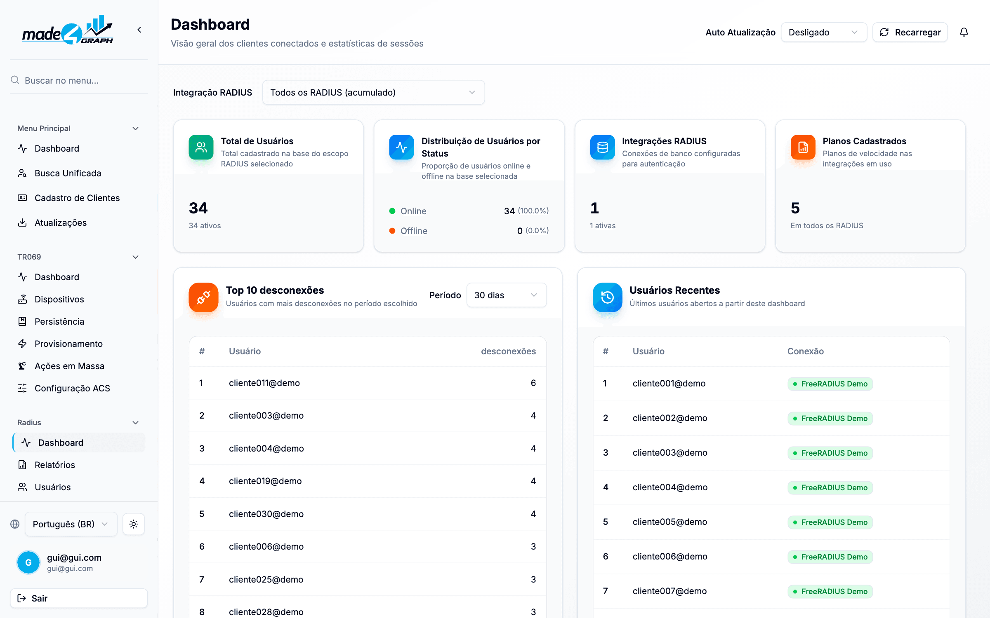Click FreeRADIUS Demo badge for cliente006@demo
The image size is (990, 618).
830,557
